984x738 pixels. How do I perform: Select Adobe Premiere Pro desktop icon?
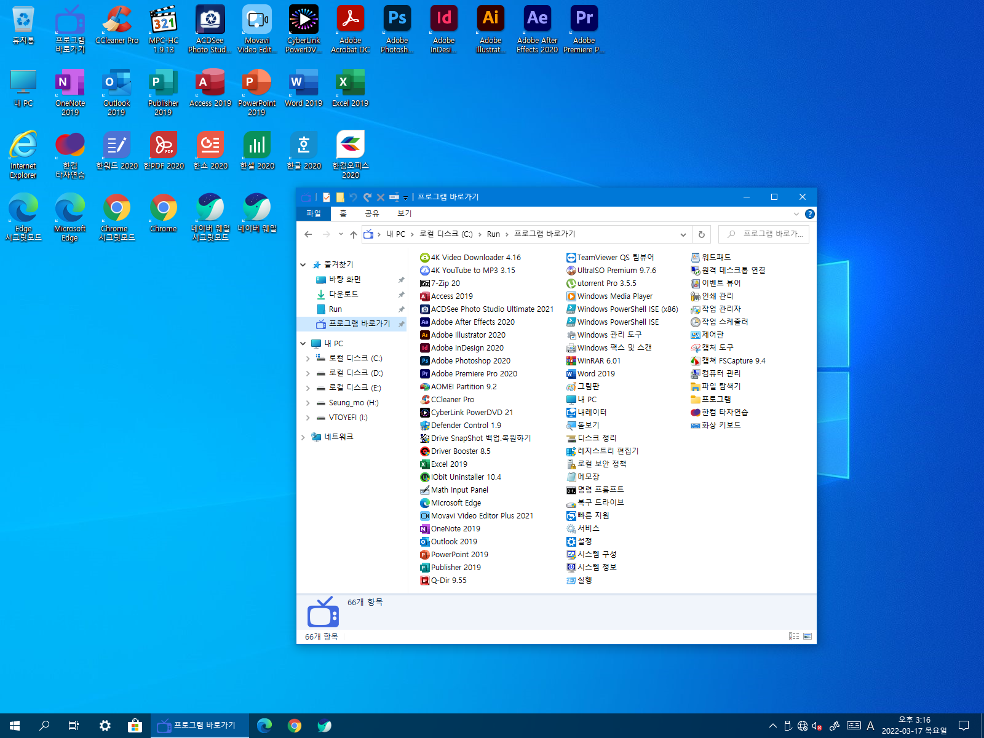point(584,29)
